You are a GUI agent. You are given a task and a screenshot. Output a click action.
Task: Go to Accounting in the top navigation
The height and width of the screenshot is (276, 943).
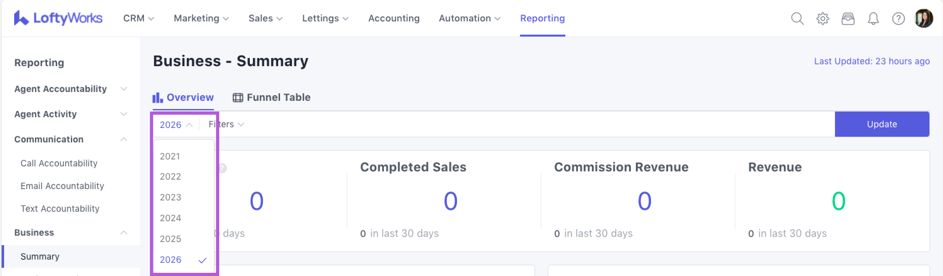(x=393, y=18)
